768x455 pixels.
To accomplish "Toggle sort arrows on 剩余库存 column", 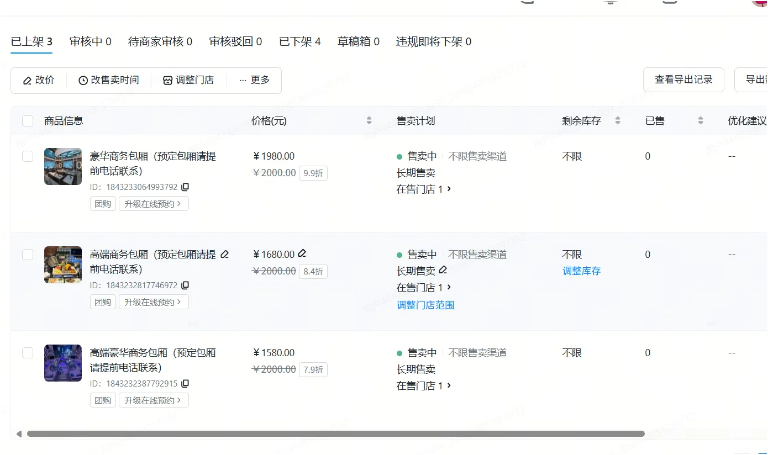I will pos(618,120).
